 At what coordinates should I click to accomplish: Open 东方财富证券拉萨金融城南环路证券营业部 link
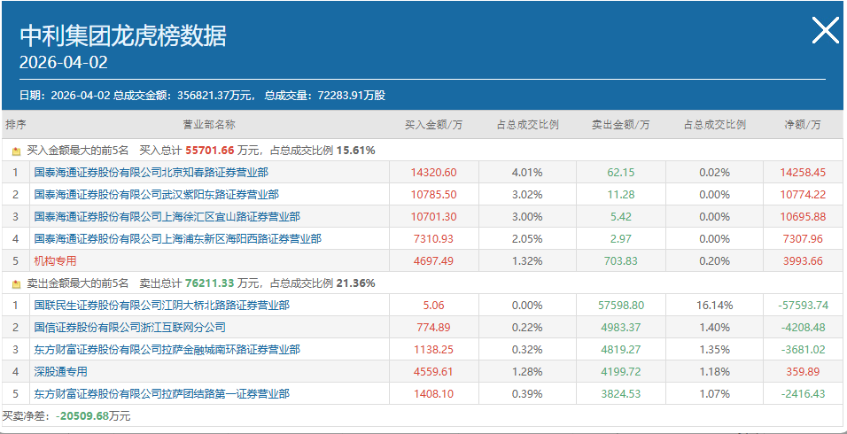167,350
